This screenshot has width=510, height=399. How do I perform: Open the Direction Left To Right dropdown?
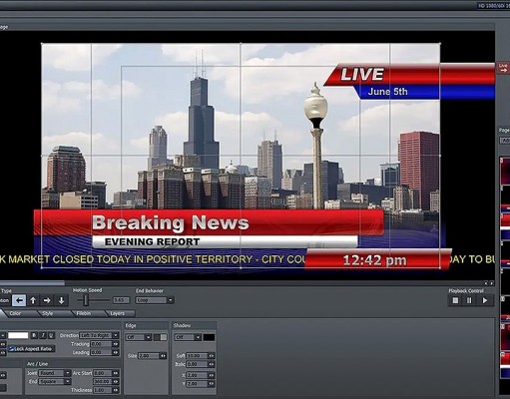pos(99,335)
